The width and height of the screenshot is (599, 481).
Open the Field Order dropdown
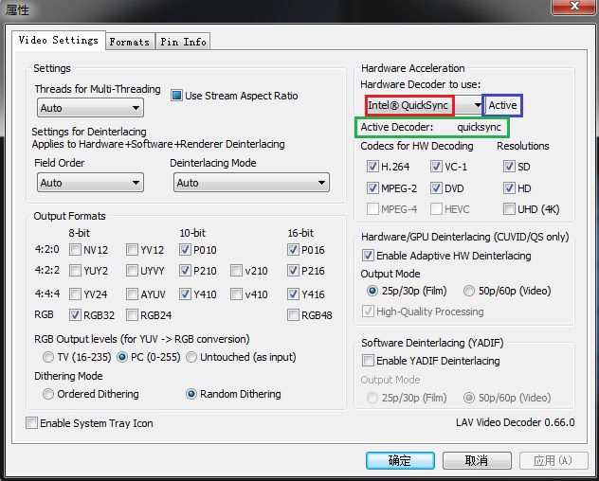[x=89, y=183]
